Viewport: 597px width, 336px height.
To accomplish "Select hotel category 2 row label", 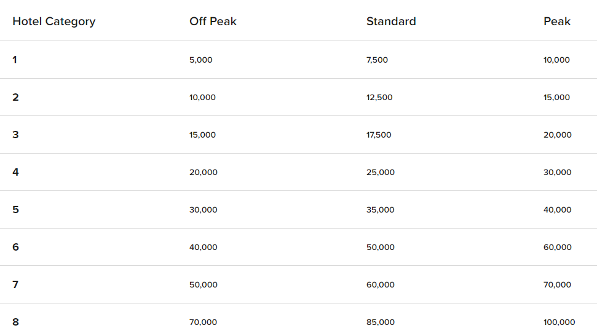I will [x=15, y=97].
